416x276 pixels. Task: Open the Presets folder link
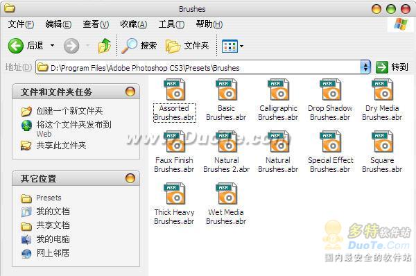point(49,198)
